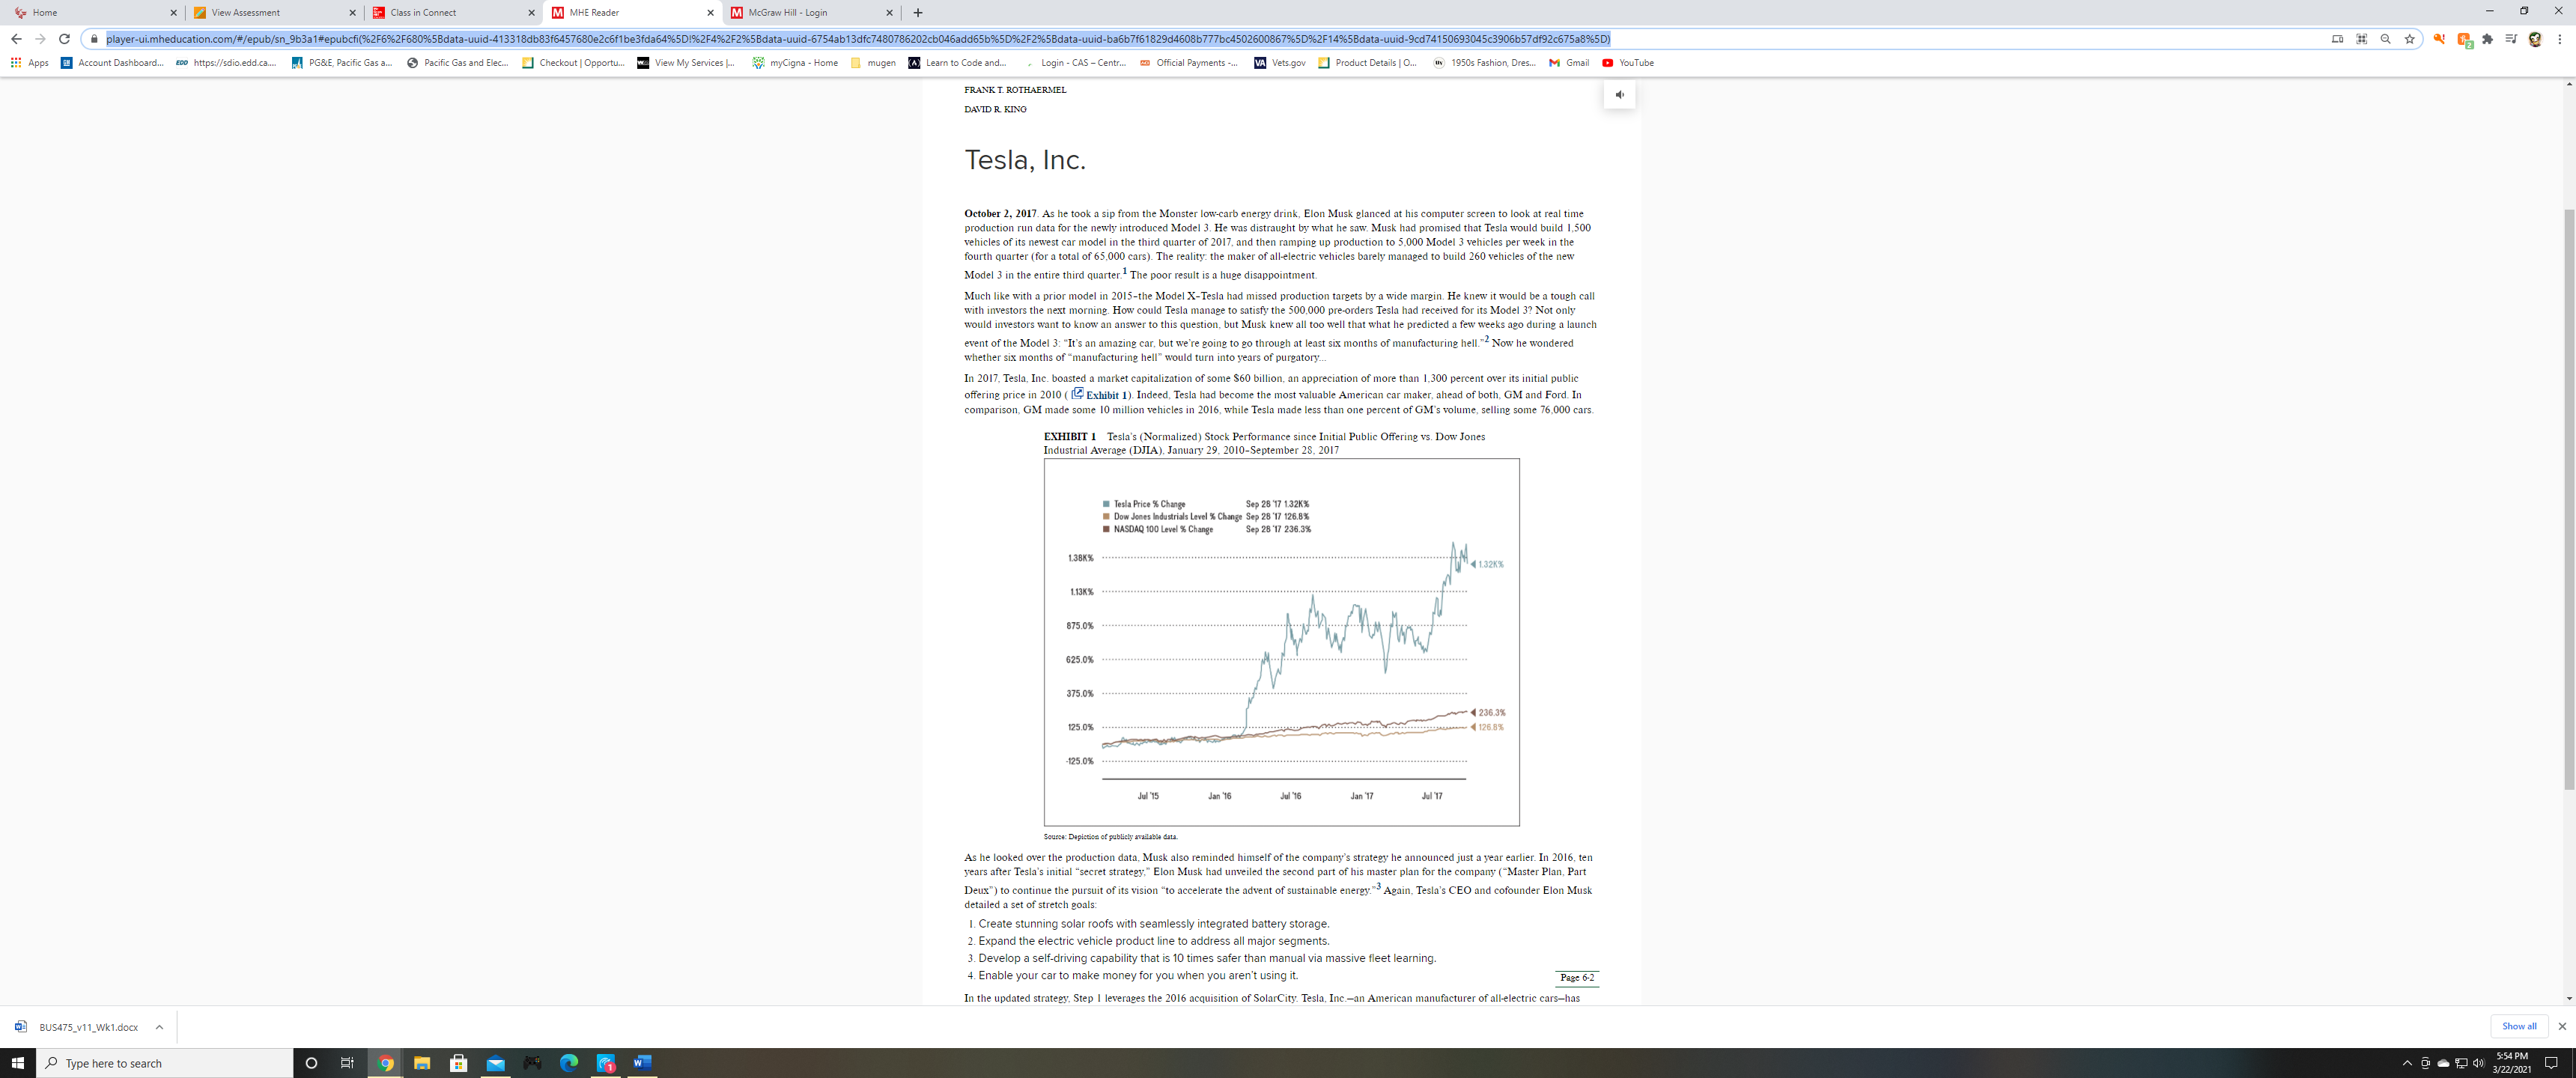Open Word from the taskbar
The width and height of the screenshot is (2576, 1078).
tap(643, 1063)
